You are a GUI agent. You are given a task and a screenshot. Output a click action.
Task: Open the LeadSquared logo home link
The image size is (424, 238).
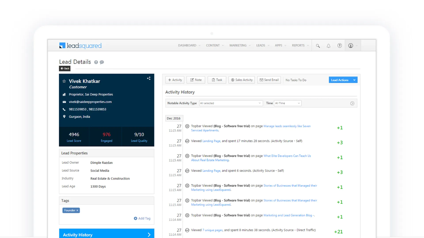point(80,46)
